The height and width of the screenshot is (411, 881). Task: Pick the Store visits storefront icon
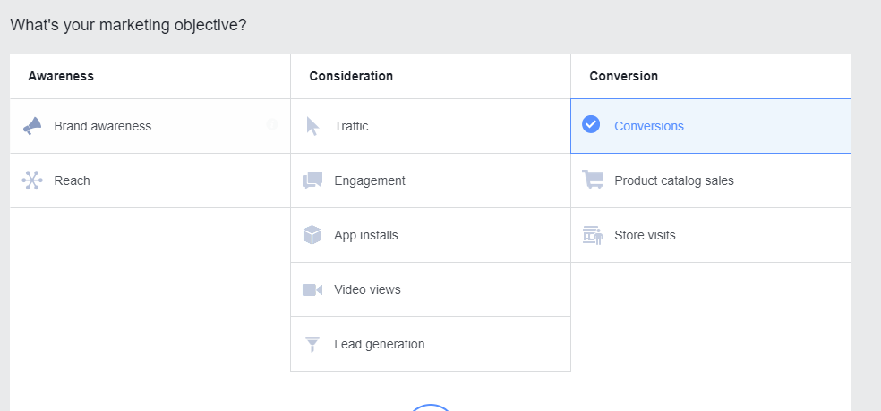click(592, 235)
